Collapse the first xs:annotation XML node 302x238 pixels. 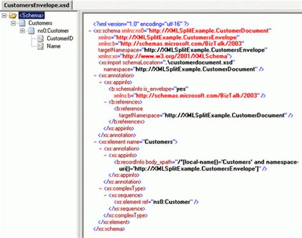pyautogui.click(x=95, y=76)
